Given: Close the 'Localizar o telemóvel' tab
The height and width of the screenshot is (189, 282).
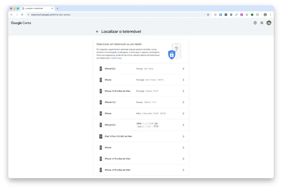Looking at the screenshot, I should coord(52,9).
